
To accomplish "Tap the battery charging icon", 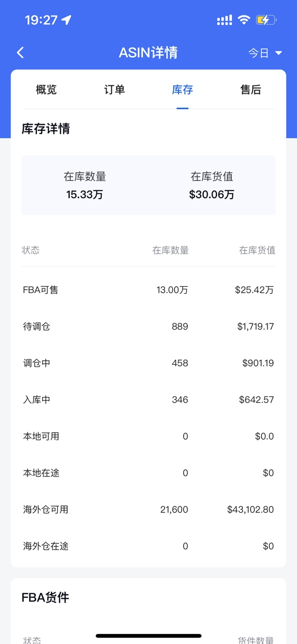I will (266, 20).
